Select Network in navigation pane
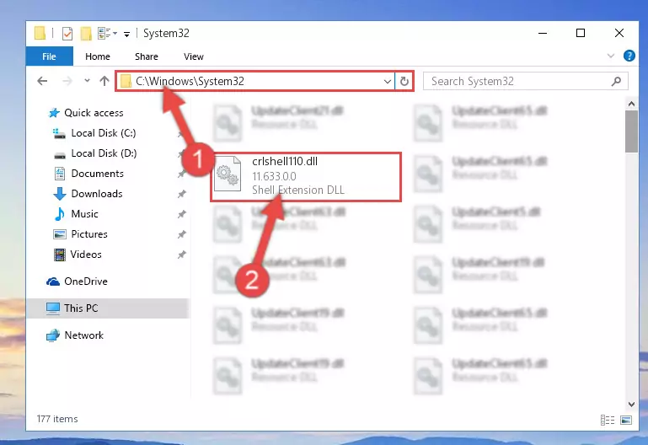Image resolution: width=648 pixels, height=445 pixels. pos(83,335)
